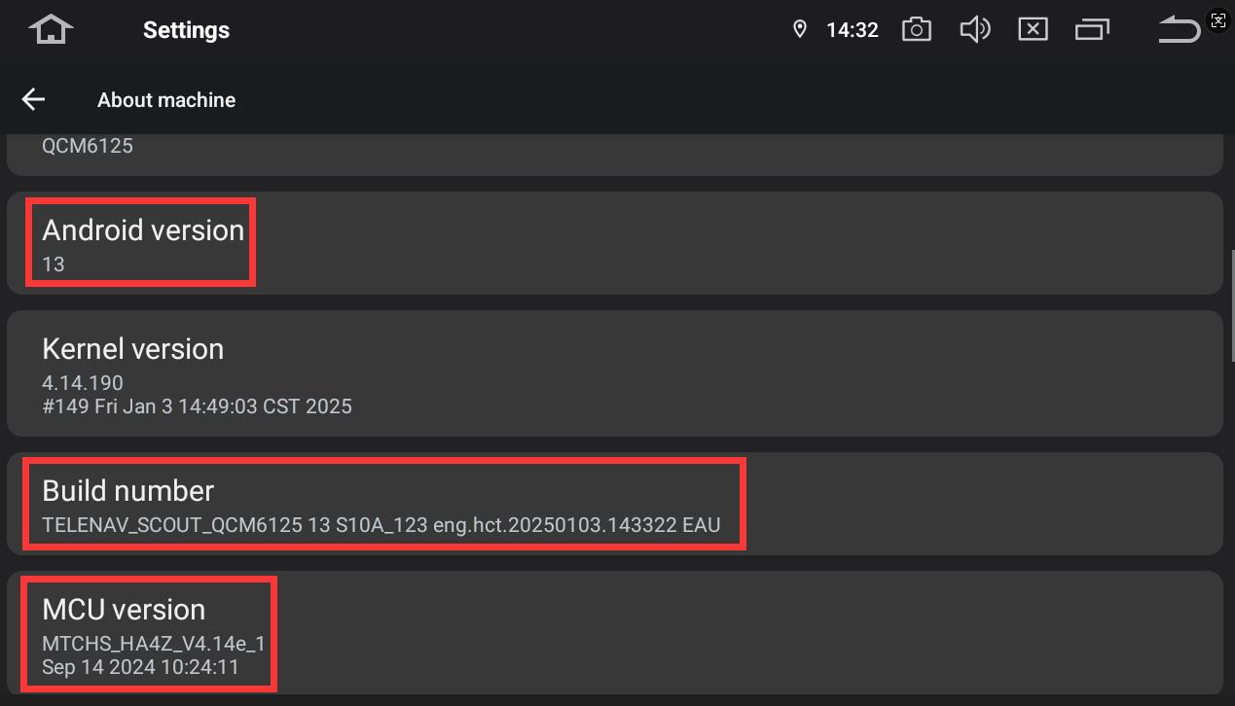
Task: Click the About machine header label
Action: point(166,100)
